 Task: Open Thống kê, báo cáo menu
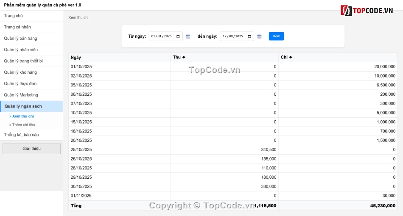point(31,135)
